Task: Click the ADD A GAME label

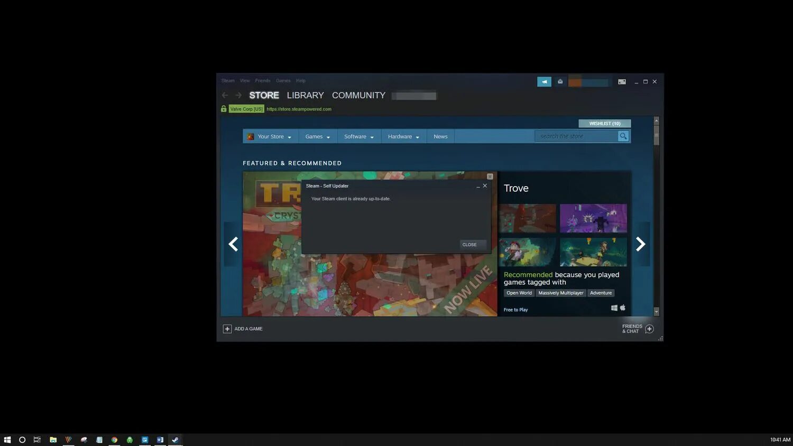Action: [x=248, y=329]
